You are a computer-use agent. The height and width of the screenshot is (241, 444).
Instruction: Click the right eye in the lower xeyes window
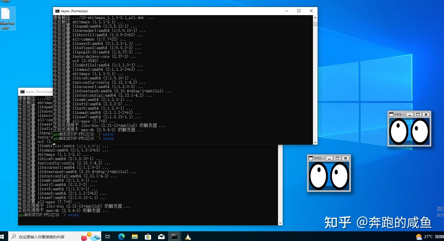click(340, 176)
